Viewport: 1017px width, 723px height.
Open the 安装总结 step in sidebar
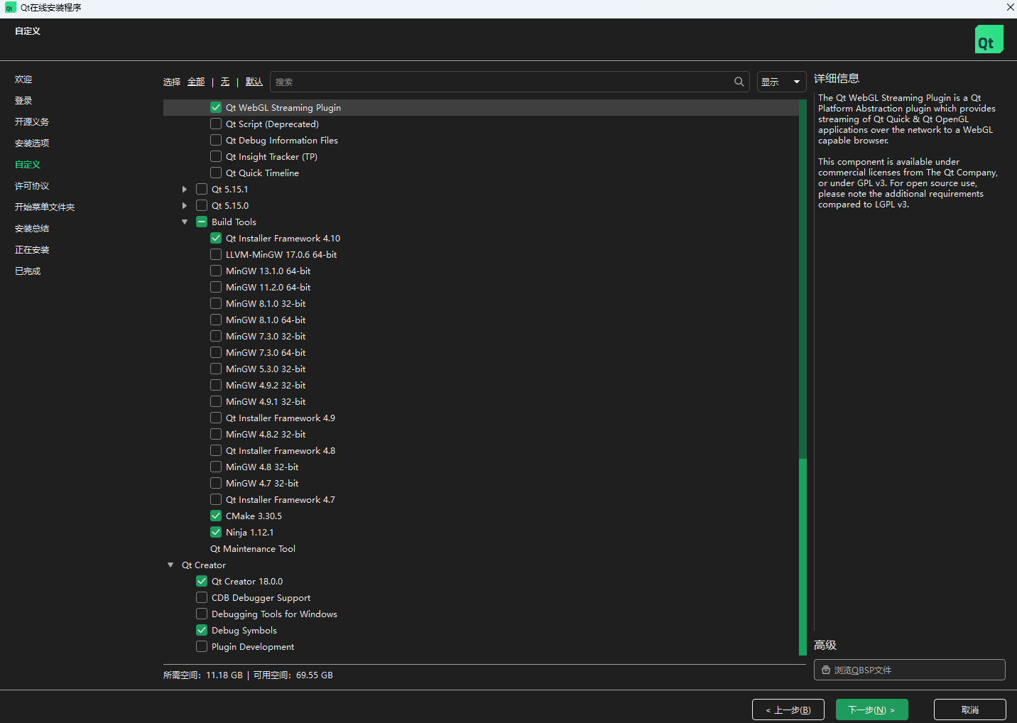pyautogui.click(x=32, y=229)
